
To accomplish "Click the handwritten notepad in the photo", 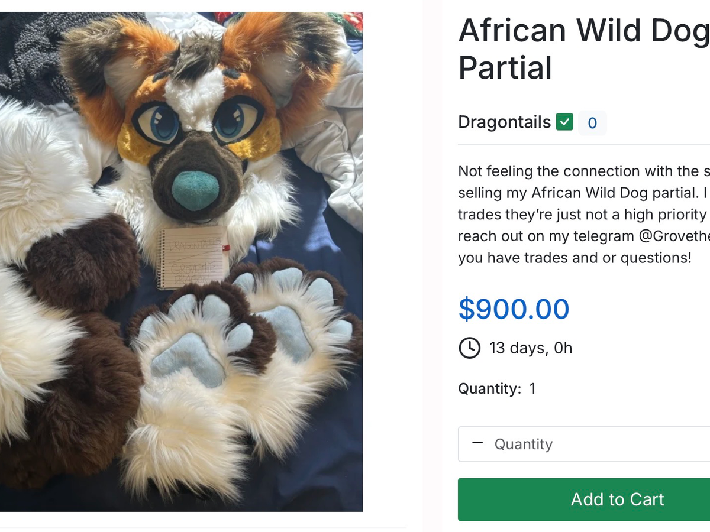I will [x=193, y=257].
